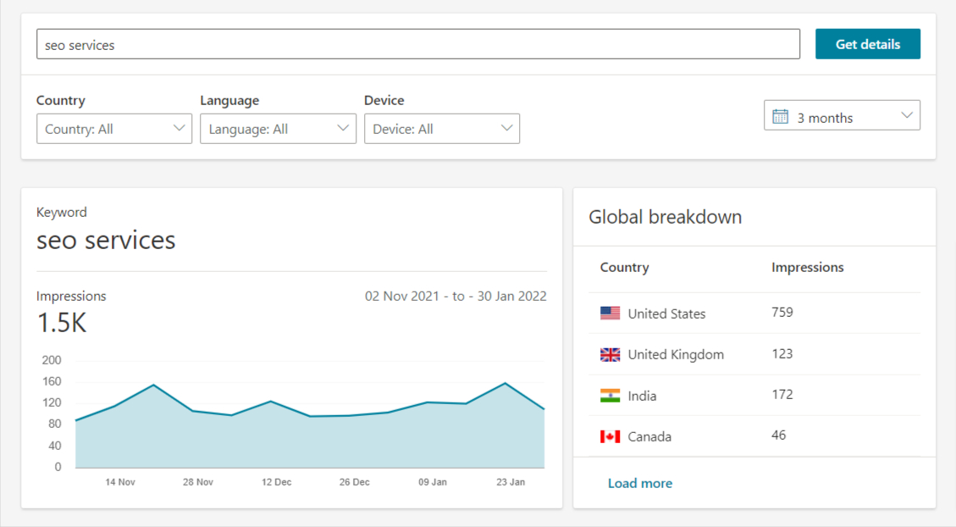
Task: Click the Get details button
Action: (x=867, y=43)
